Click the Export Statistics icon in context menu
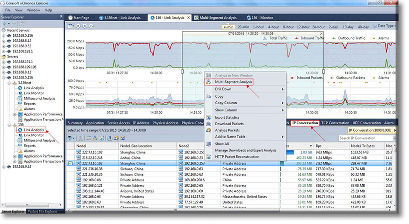Screen dimensions: 409x224 click(x=208, y=117)
